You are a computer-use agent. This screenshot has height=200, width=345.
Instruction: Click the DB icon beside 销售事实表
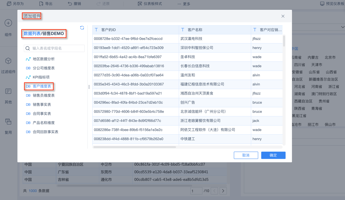click(28, 105)
